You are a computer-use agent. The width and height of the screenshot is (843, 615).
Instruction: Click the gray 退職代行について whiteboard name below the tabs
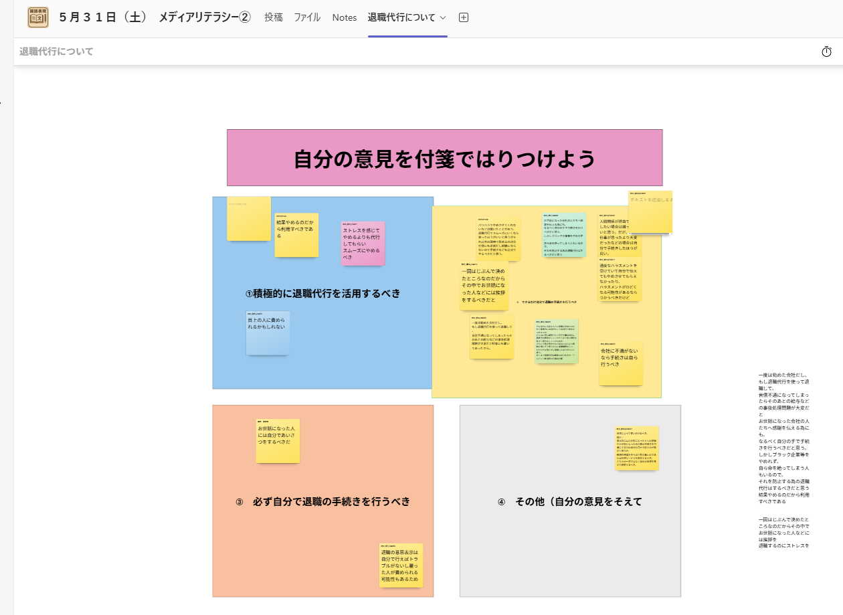tap(56, 52)
